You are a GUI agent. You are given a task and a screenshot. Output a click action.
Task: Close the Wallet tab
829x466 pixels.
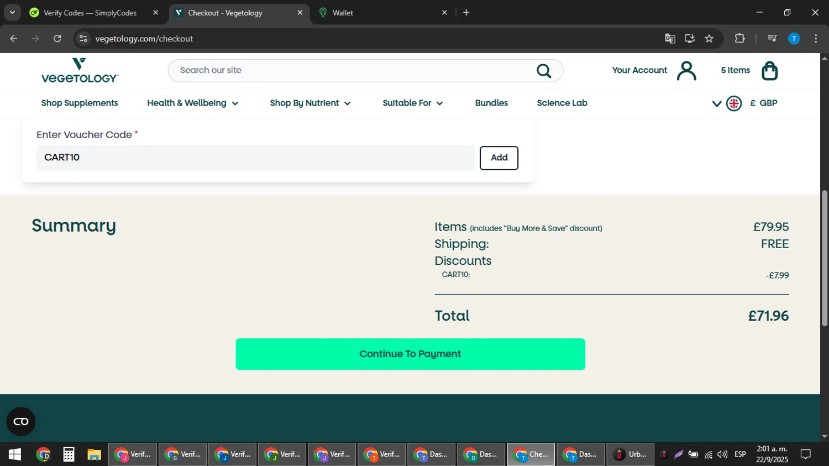[444, 13]
